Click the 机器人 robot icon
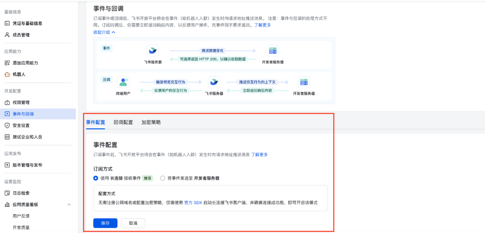Screen dimensions: 485x238 point(7,74)
